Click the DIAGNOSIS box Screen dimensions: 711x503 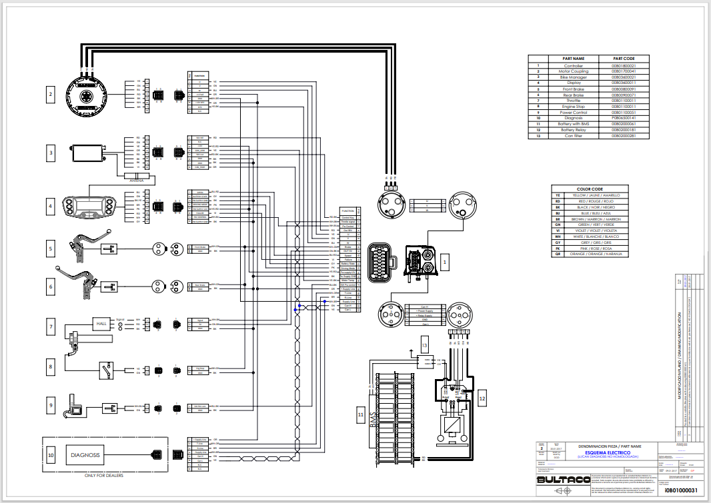(x=85, y=456)
